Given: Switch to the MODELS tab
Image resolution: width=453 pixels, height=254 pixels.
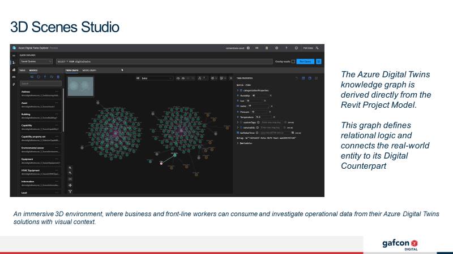Looking at the screenshot, I should click(x=33, y=70).
